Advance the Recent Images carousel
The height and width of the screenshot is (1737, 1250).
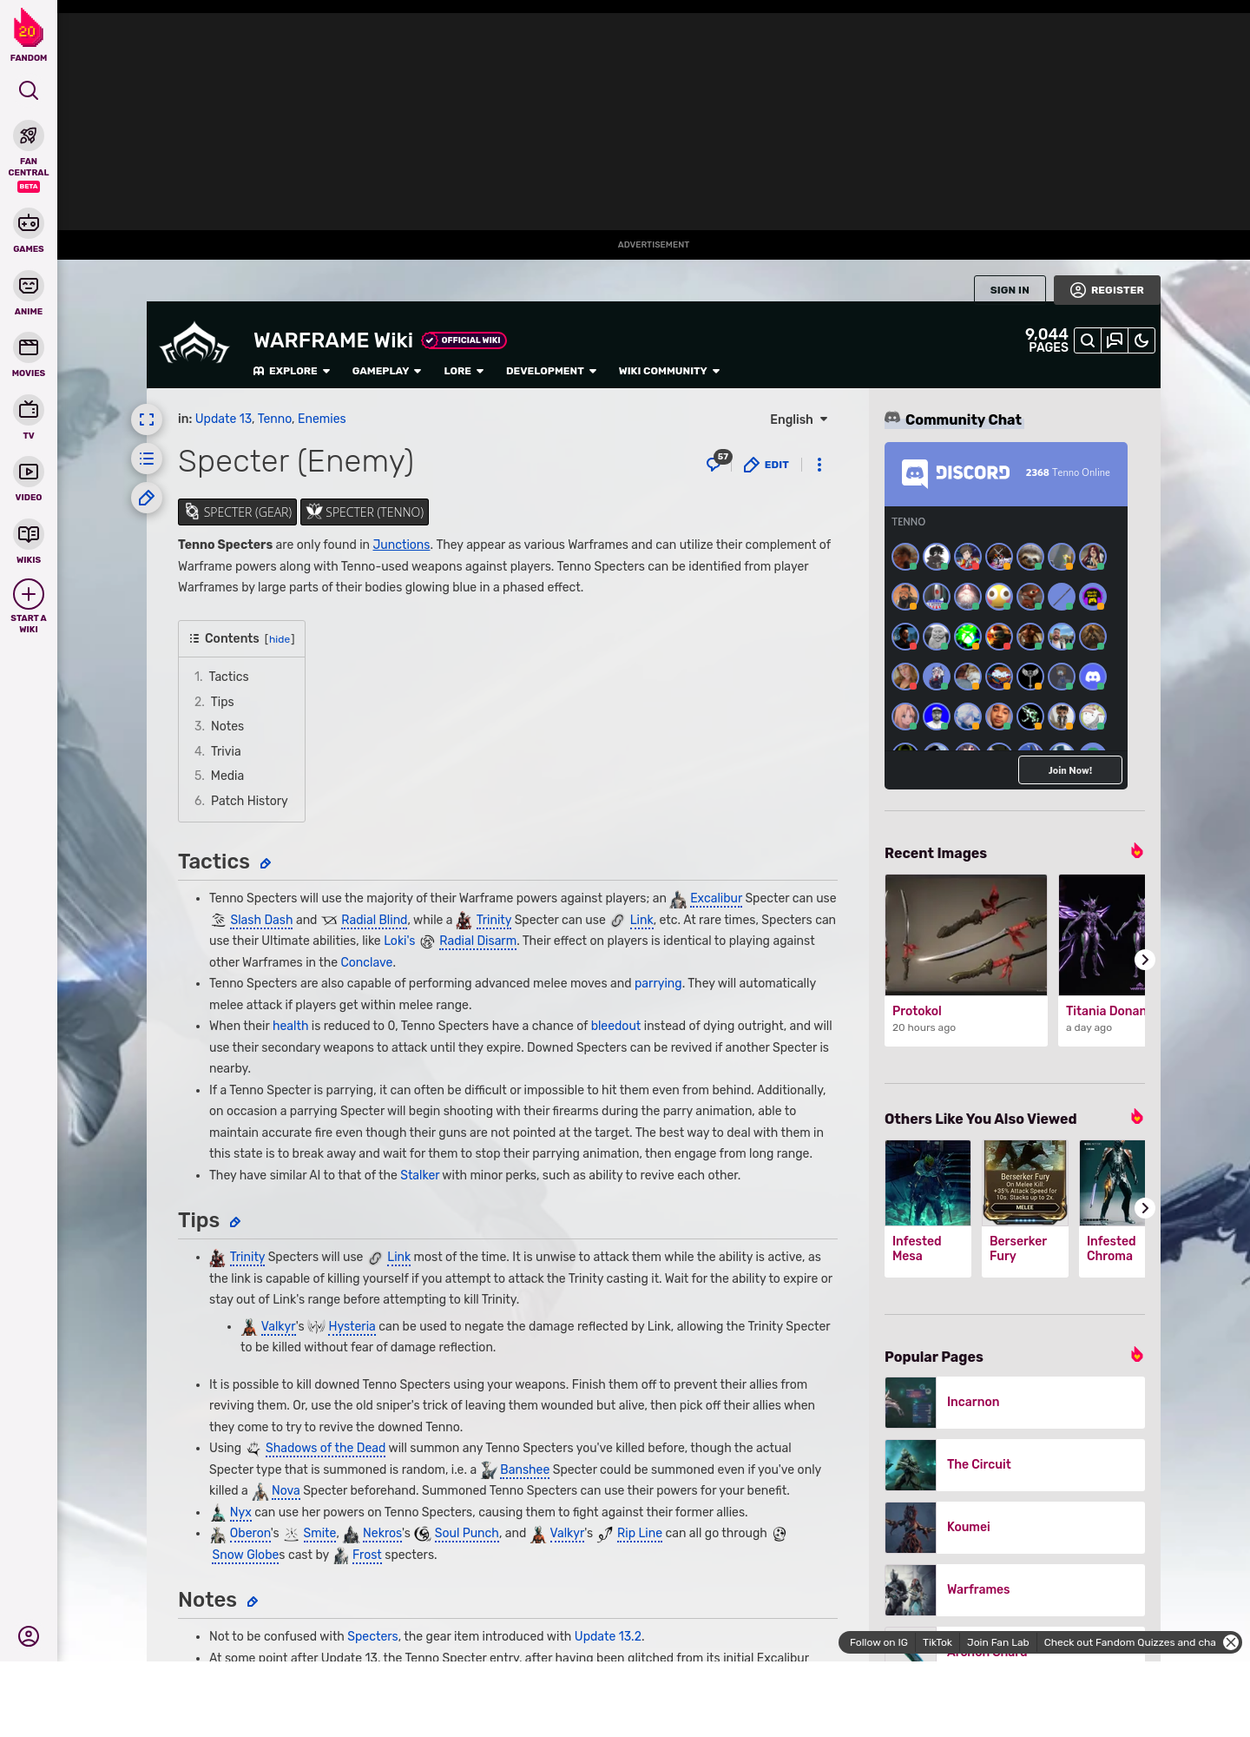coord(1145,960)
